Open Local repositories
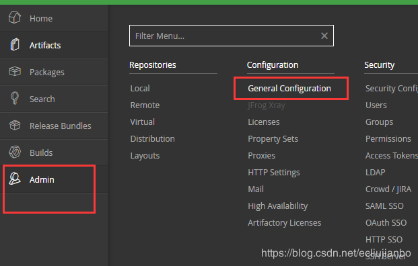This screenshot has width=418, height=266. tap(140, 88)
